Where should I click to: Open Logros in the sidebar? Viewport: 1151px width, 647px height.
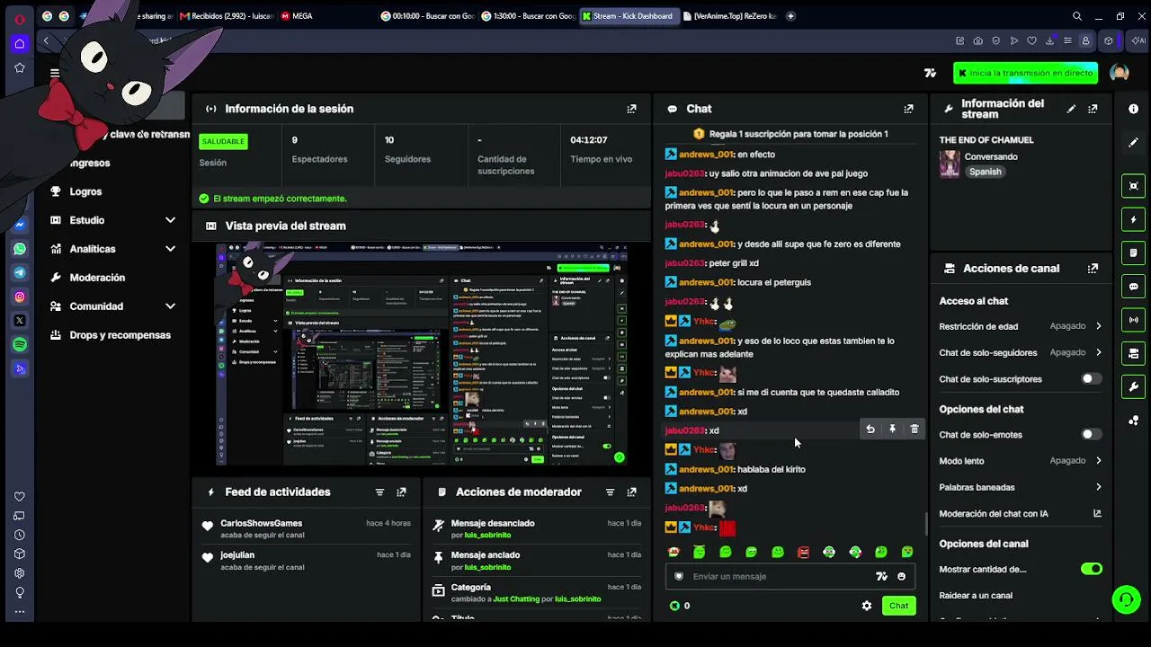[85, 191]
